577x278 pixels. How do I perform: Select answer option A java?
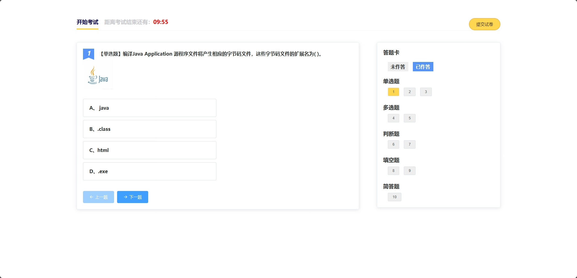click(149, 108)
